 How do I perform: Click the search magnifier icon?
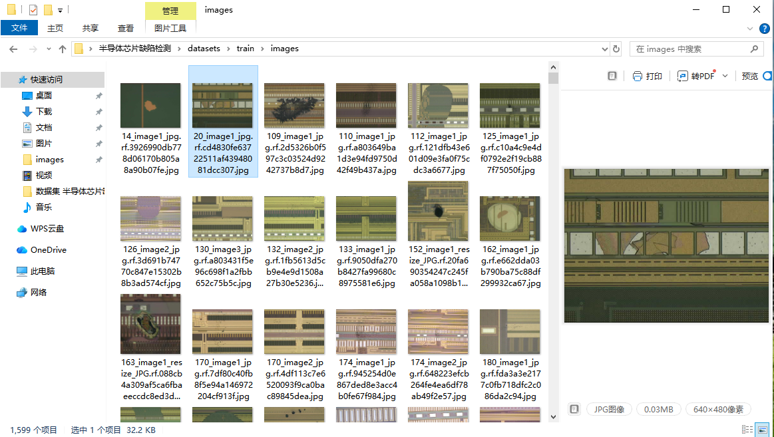(754, 49)
